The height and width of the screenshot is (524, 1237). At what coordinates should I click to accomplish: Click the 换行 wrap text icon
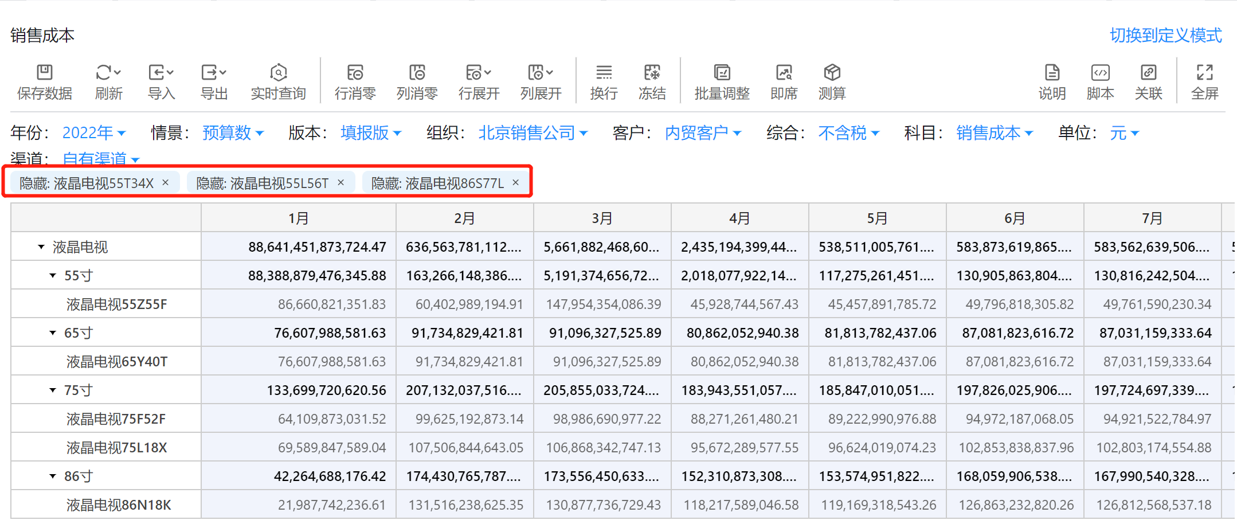tap(604, 73)
